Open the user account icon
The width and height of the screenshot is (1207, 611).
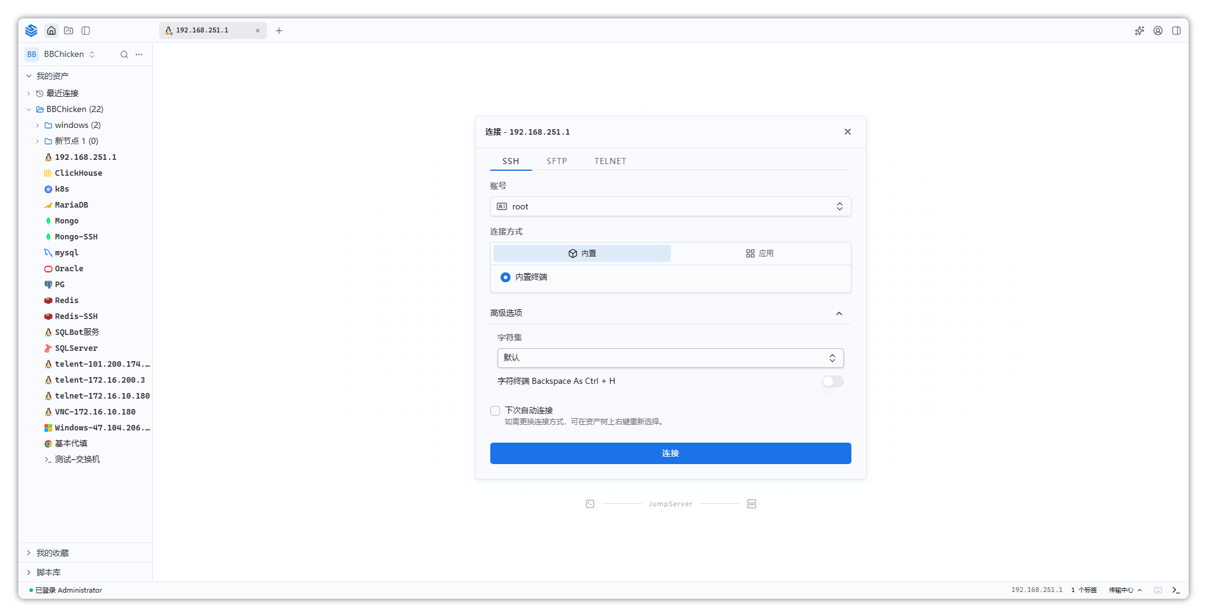coord(1158,31)
